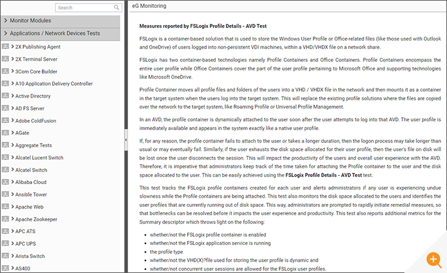Open the AGate entry
This screenshot has width=447, height=273.
[22, 133]
